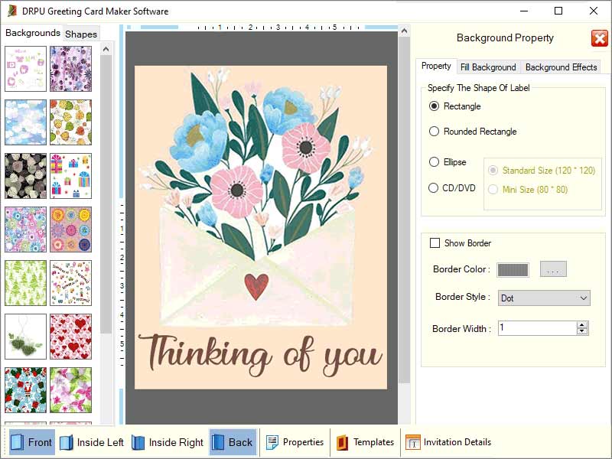This screenshot has height=459, width=612.
Task: Close the Background Property panel
Action: 597,38
